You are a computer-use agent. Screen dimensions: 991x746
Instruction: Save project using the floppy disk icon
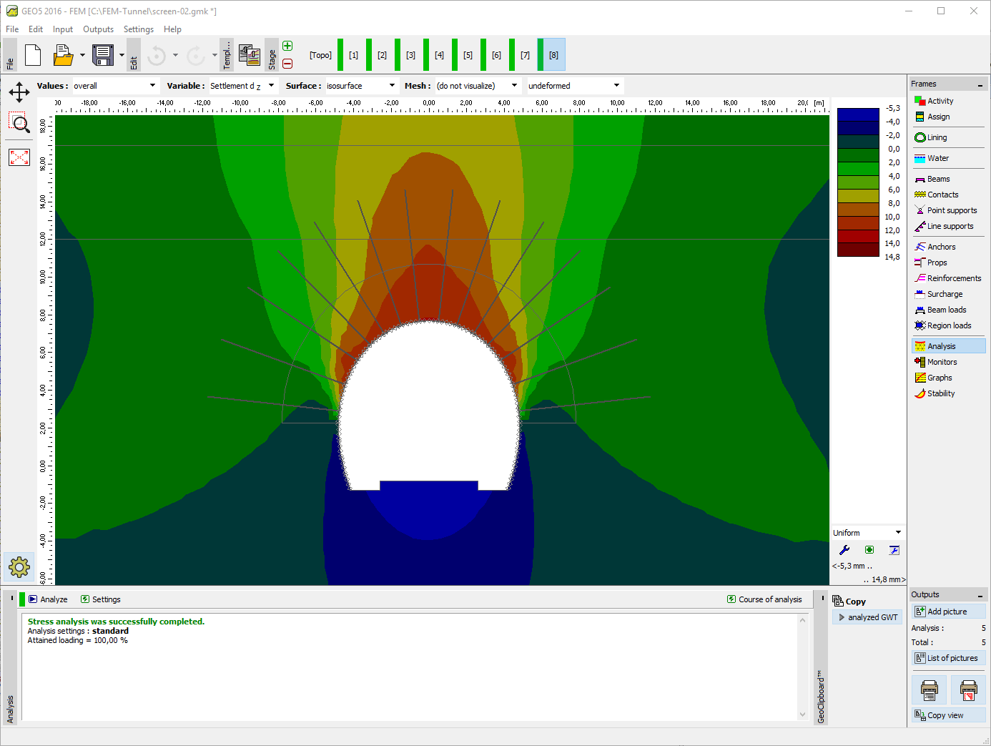click(103, 55)
